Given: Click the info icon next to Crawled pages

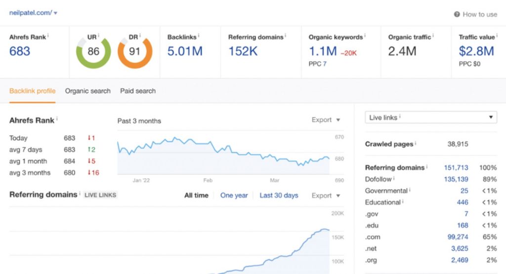Looking at the screenshot, I should (415, 143).
